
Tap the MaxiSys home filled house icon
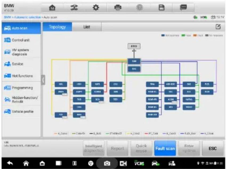click(x=42, y=163)
